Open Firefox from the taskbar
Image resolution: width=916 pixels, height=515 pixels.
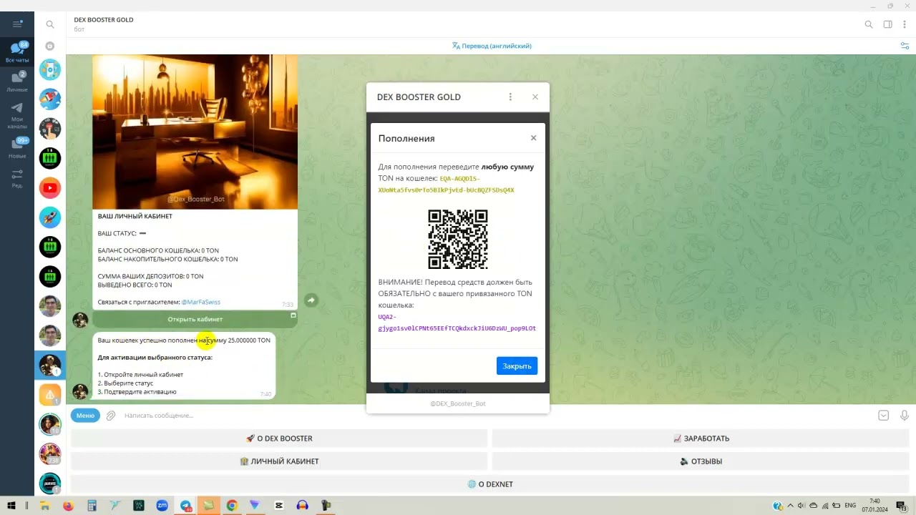coord(68,506)
